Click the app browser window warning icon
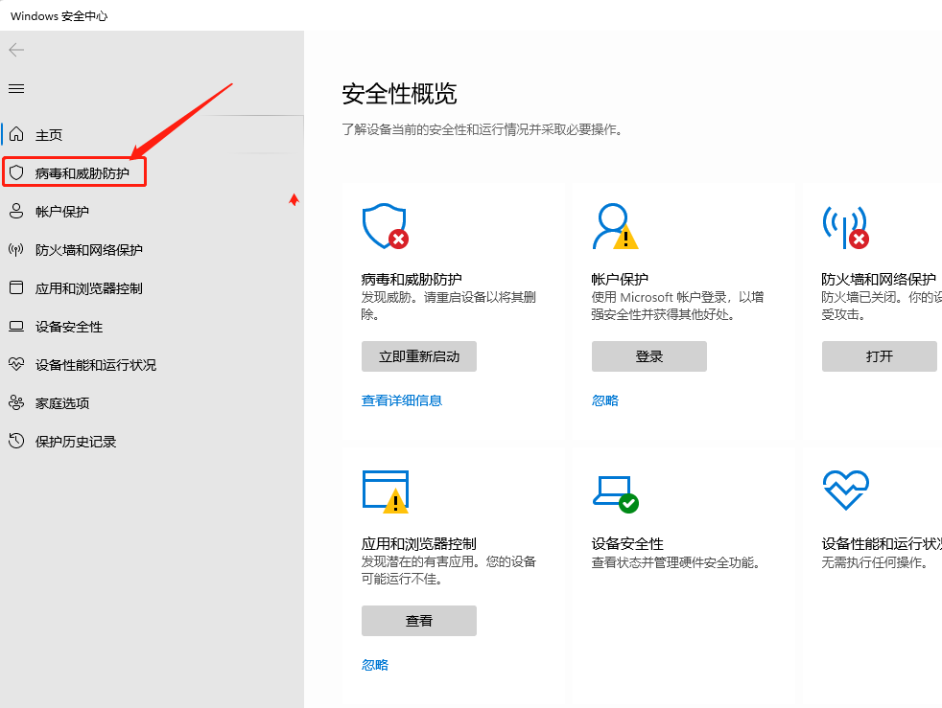 [385, 491]
